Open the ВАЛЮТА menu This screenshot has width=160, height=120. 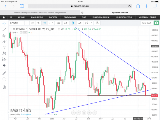[x=53, y=17]
